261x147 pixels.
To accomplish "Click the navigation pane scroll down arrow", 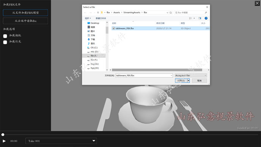I will pyautogui.click(x=107, y=70).
